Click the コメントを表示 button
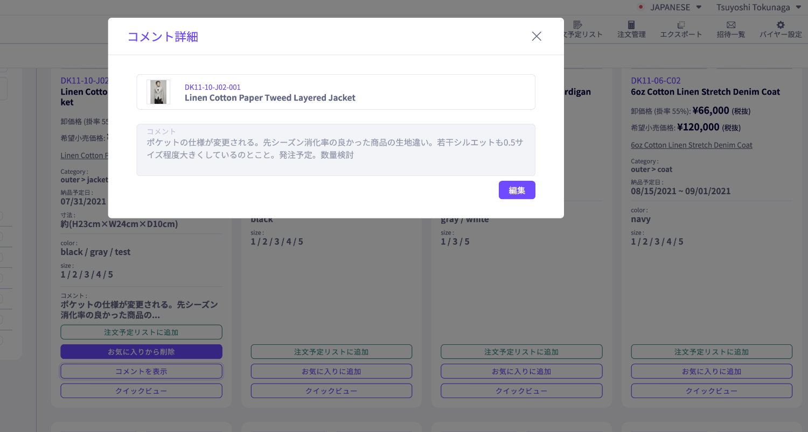This screenshot has width=808, height=432. (141, 371)
